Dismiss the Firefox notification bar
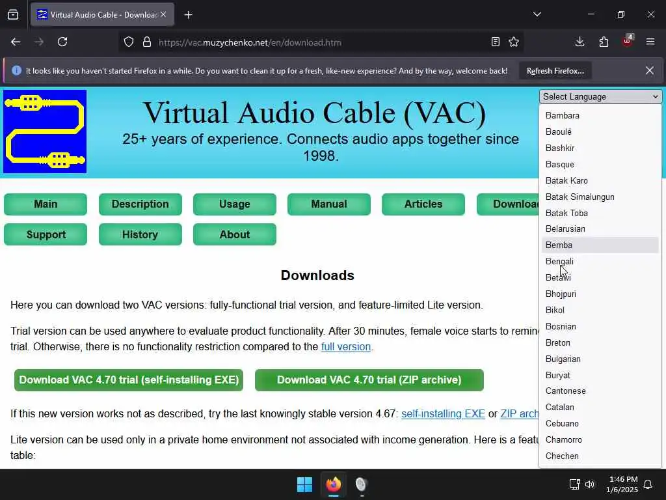The height and width of the screenshot is (500, 666). (650, 70)
